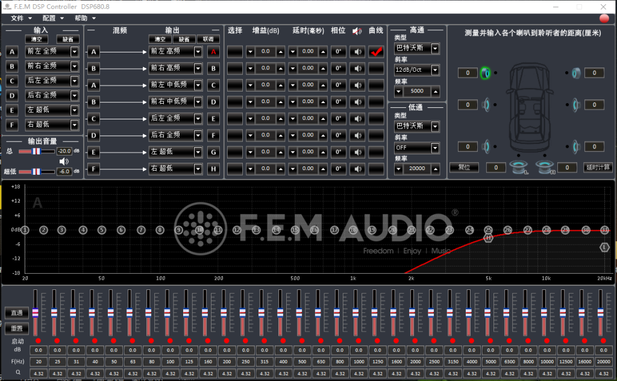Open the low-pass 类型 dropdown
617x381 pixels.
pos(435,127)
